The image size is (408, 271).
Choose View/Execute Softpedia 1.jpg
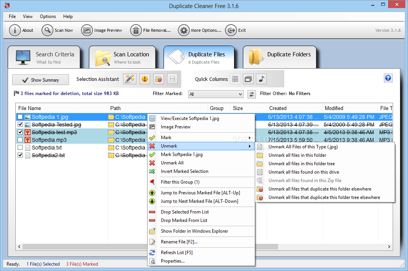coord(201,118)
